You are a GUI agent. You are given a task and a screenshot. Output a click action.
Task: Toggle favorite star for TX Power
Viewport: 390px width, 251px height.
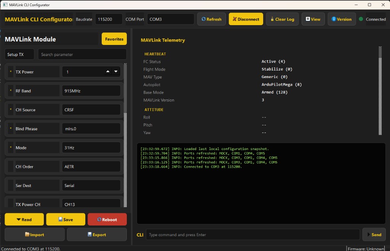tap(11, 72)
